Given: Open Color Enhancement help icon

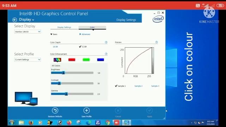Looking at the screenshot, I should [x=106, y=54].
